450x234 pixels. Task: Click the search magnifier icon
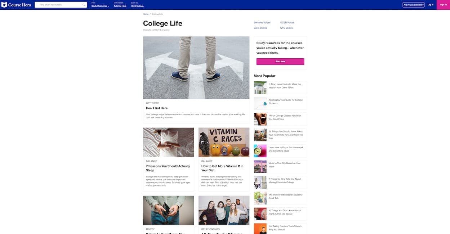coord(84,5)
